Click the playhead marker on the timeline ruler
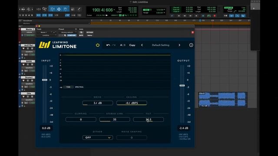278x156 pixels. (x=200, y=20)
